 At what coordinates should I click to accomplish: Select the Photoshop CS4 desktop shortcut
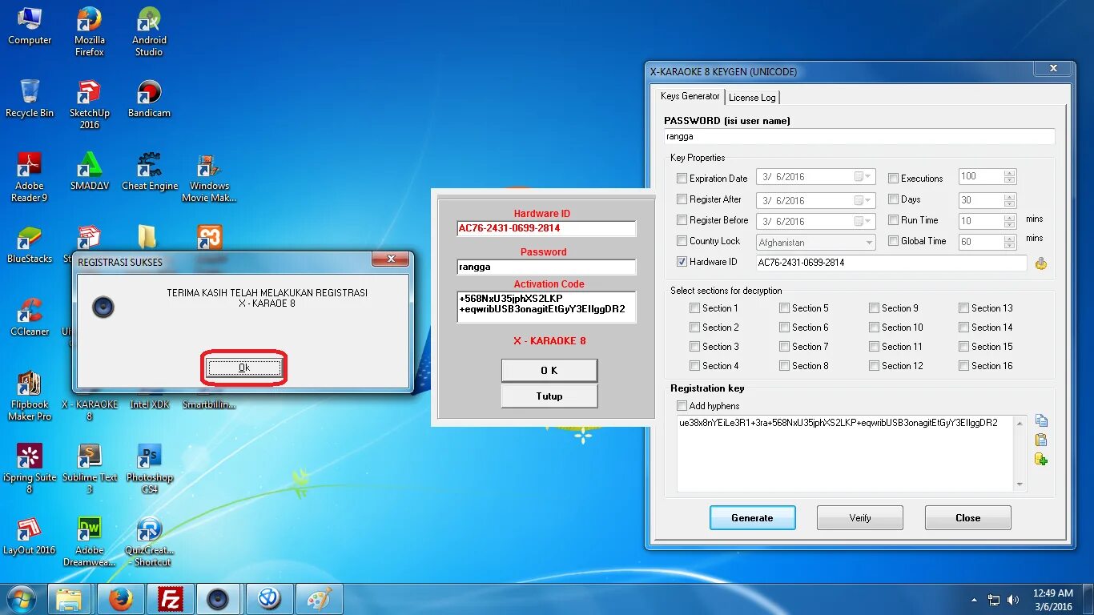[149, 468]
